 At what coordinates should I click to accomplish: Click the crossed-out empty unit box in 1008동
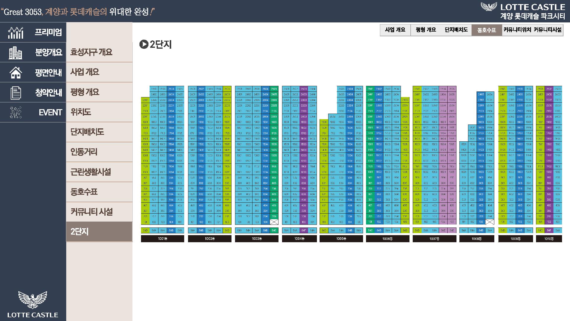(490, 222)
